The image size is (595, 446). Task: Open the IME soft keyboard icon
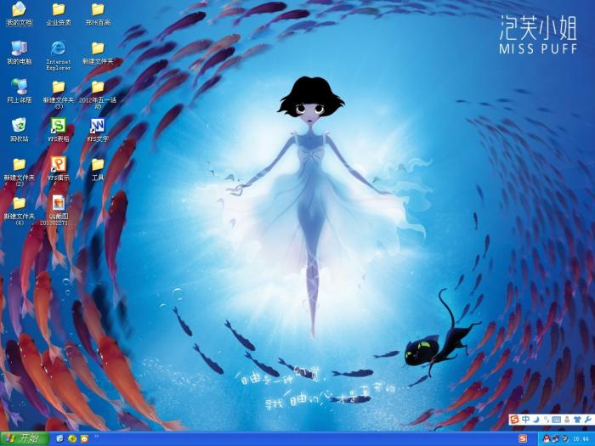coord(556,419)
